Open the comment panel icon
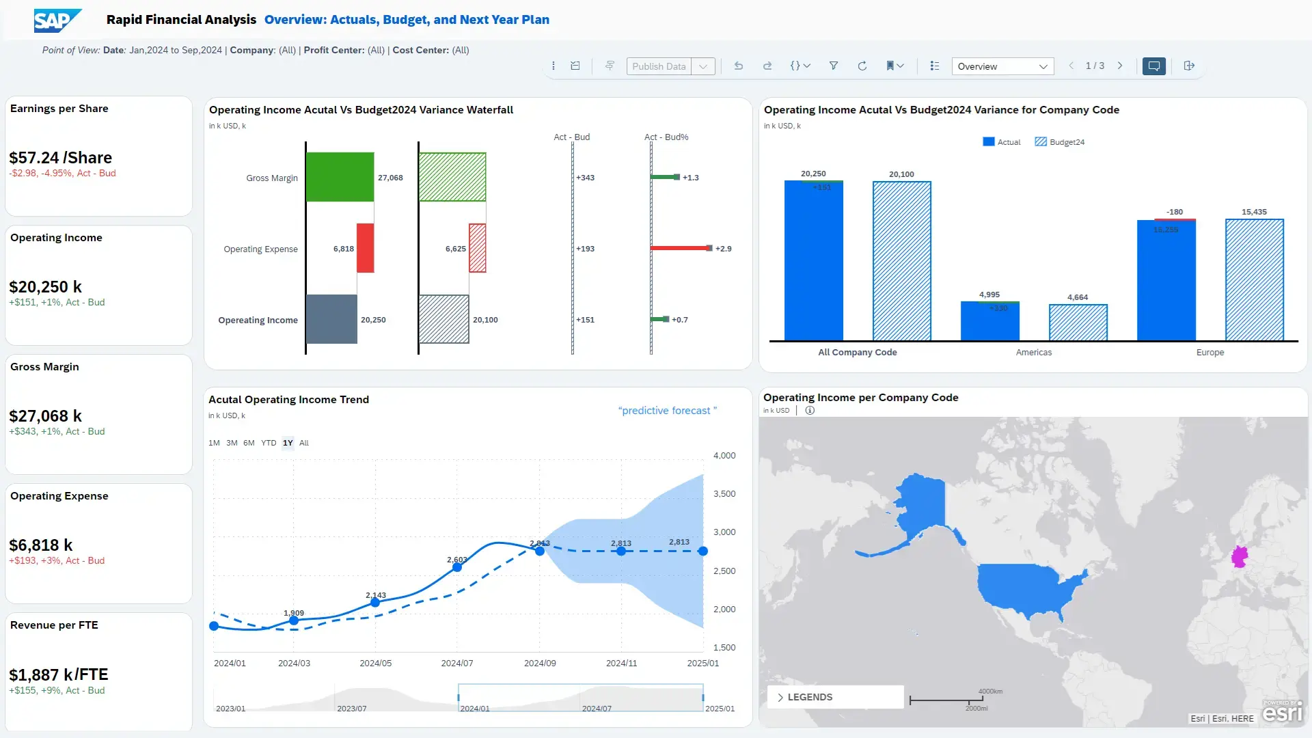The width and height of the screenshot is (1312, 738). (x=1154, y=66)
